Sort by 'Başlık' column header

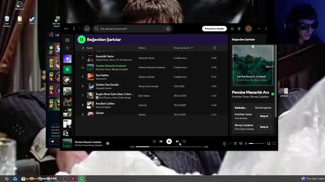[90, 48]
